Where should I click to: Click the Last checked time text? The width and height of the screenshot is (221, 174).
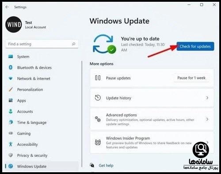tap(143, 47)
